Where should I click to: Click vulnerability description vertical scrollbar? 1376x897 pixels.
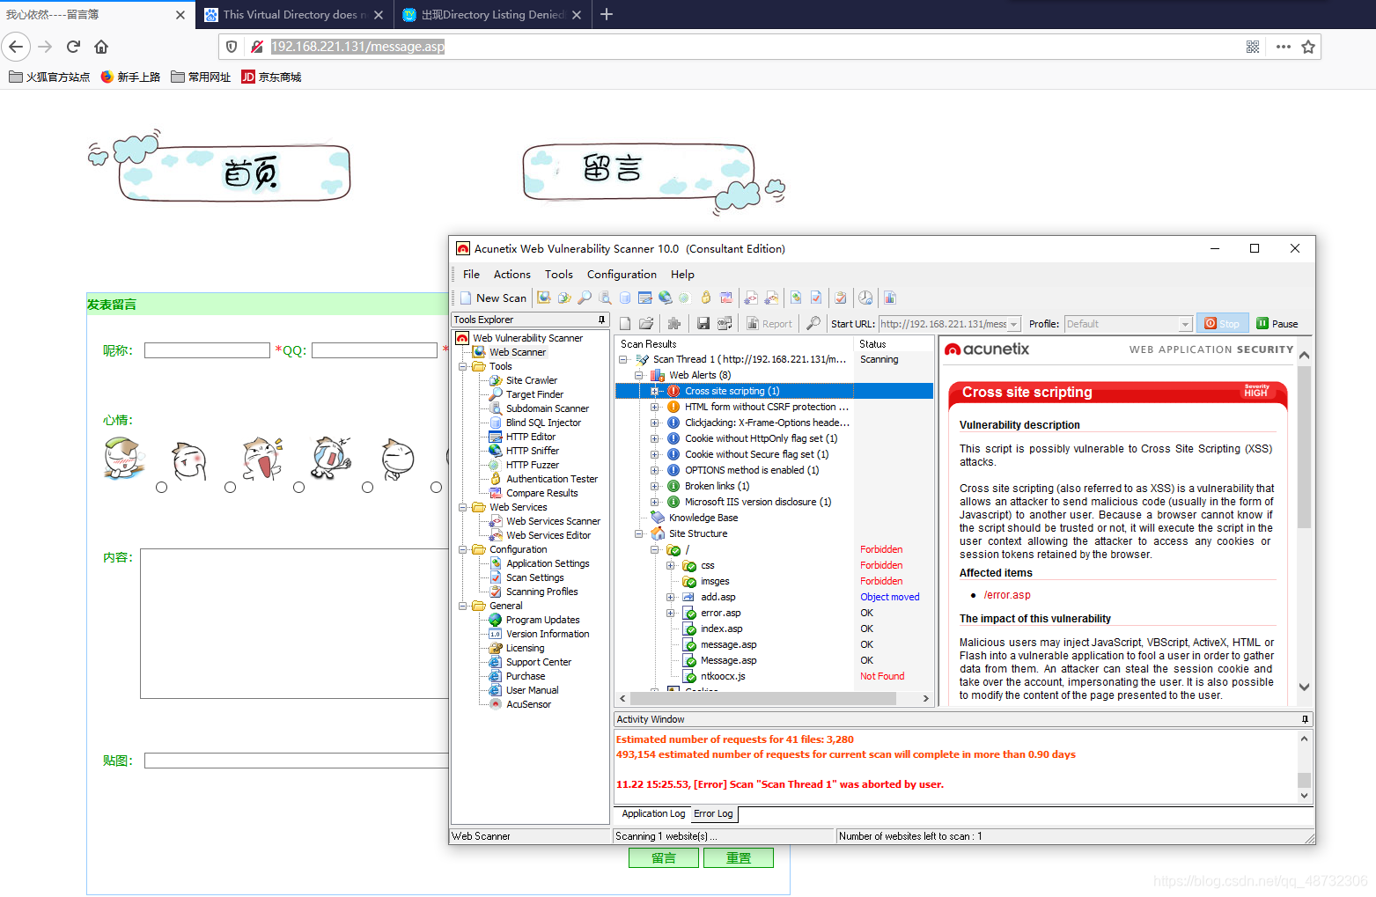(x=1305, y=446)
